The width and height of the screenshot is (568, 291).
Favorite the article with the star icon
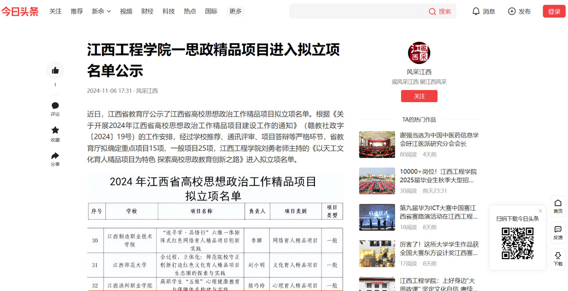coord(55,131)
